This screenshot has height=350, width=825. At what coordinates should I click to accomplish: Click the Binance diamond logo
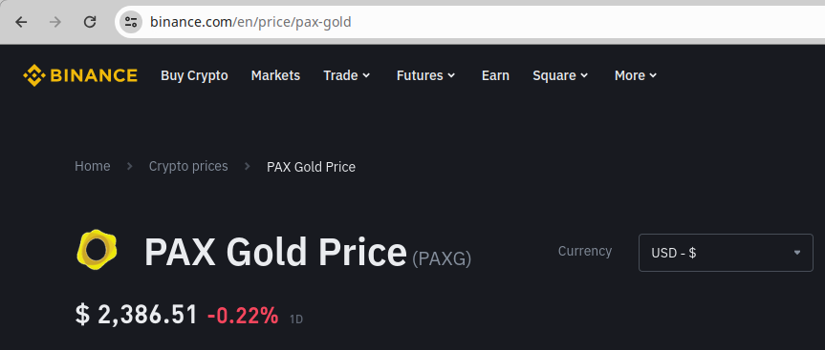(33, 75)
